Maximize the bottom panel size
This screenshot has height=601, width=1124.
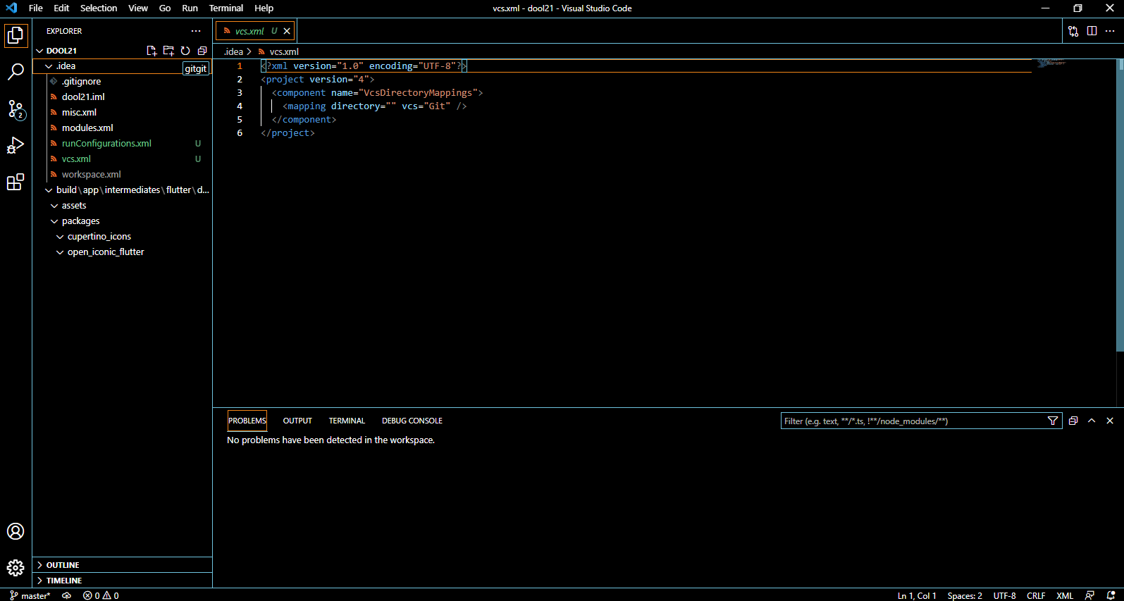pos(1092,421)
